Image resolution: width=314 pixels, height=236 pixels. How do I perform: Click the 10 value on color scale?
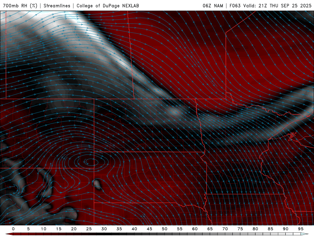pyautogui.click(x=44, y=229)
